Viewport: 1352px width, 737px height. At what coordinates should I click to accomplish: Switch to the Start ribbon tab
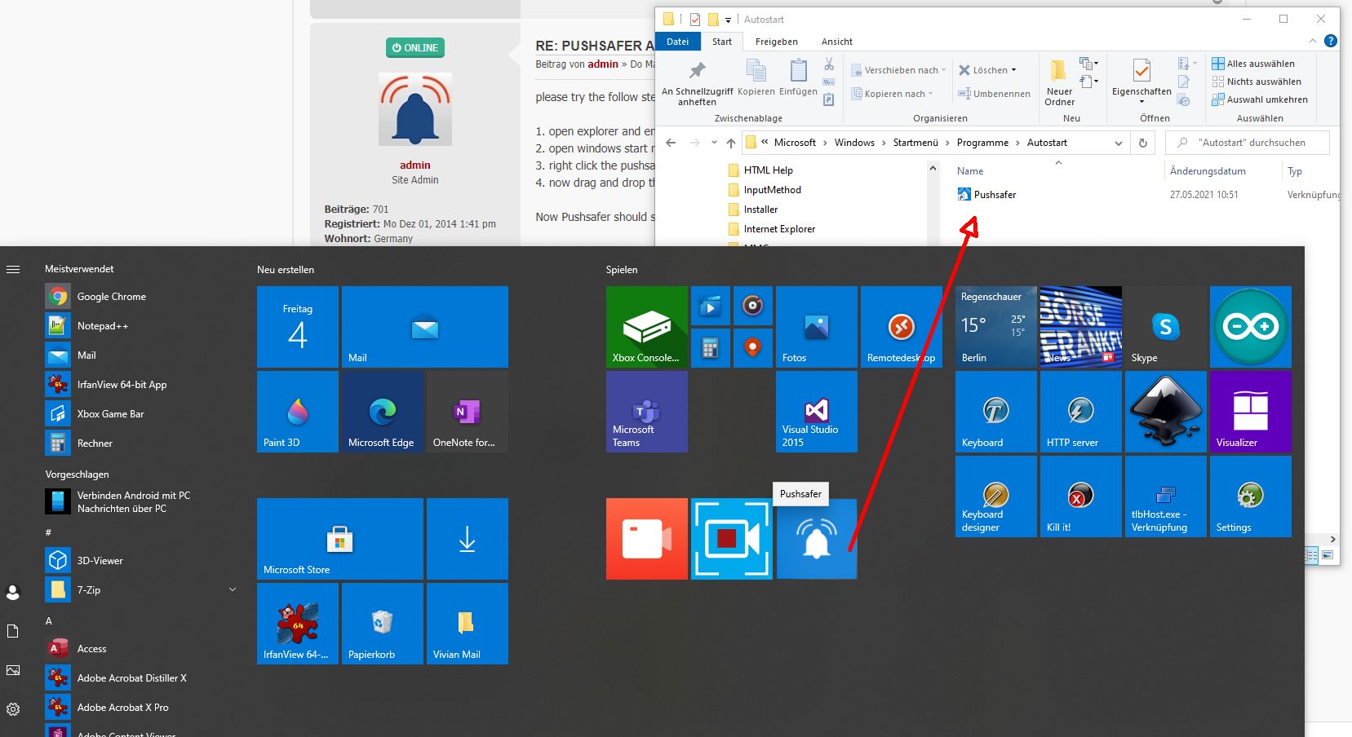721,42
